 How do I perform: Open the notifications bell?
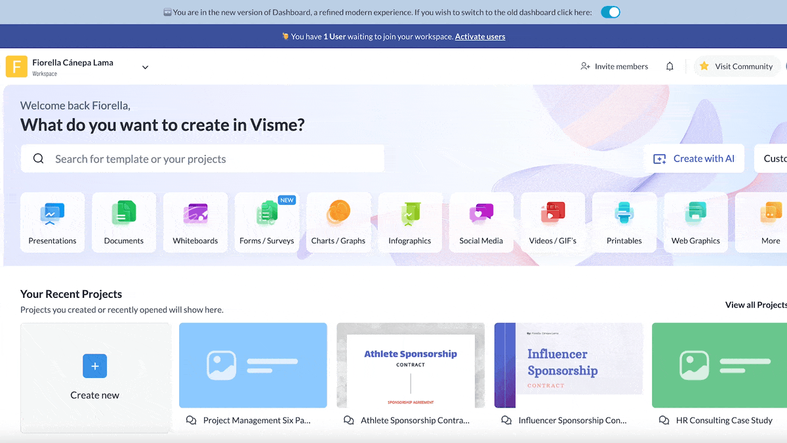[670, 66]
